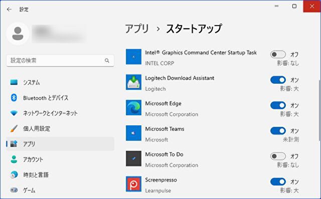This screenshot has height=199, width=321.
Task: Click the network Wi-Fi icon
Action: (x=14, y=113)
